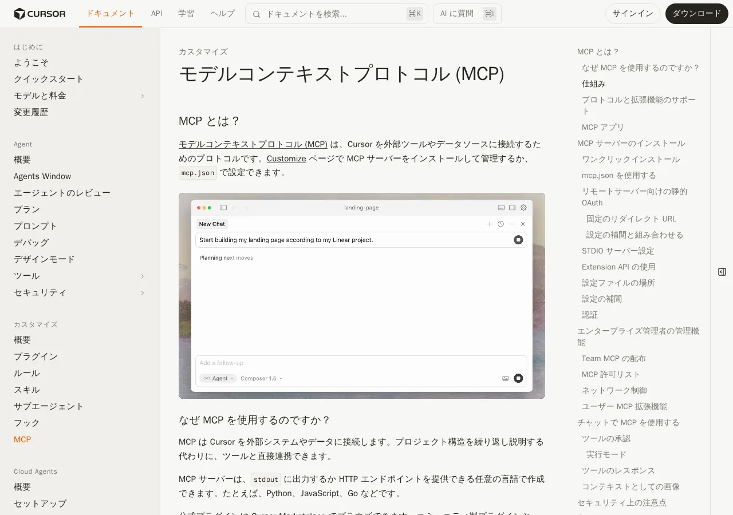Open セットアップ under Cloud Agents
733x515 pixels.
[x=40, y=504]
